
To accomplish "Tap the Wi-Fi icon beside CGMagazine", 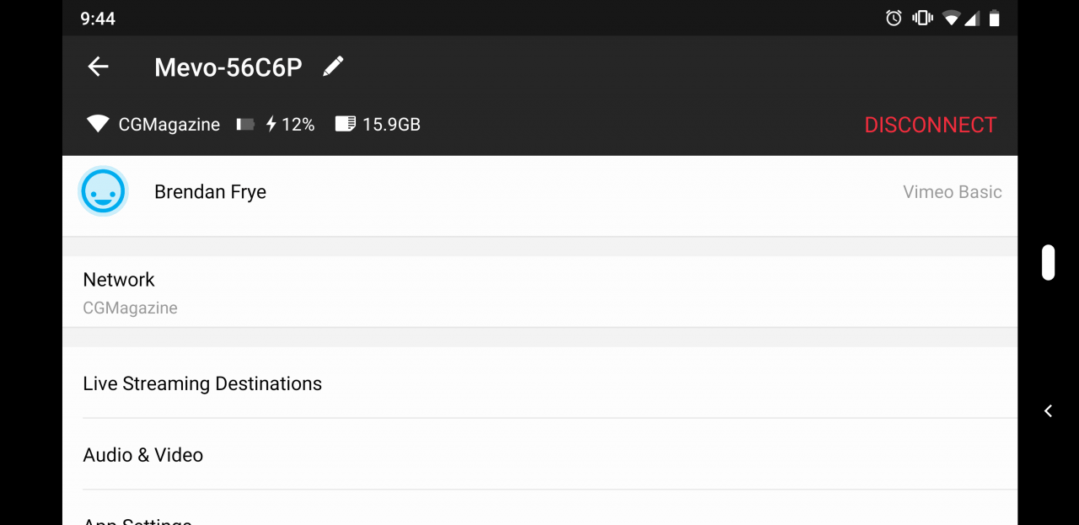I will pyautogui.click(x=98, y=125).
